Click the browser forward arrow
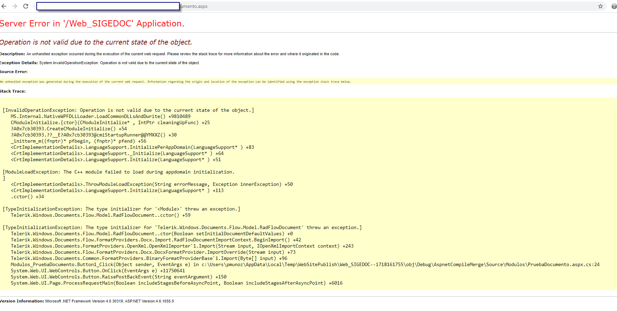 [x=15, y=6]
